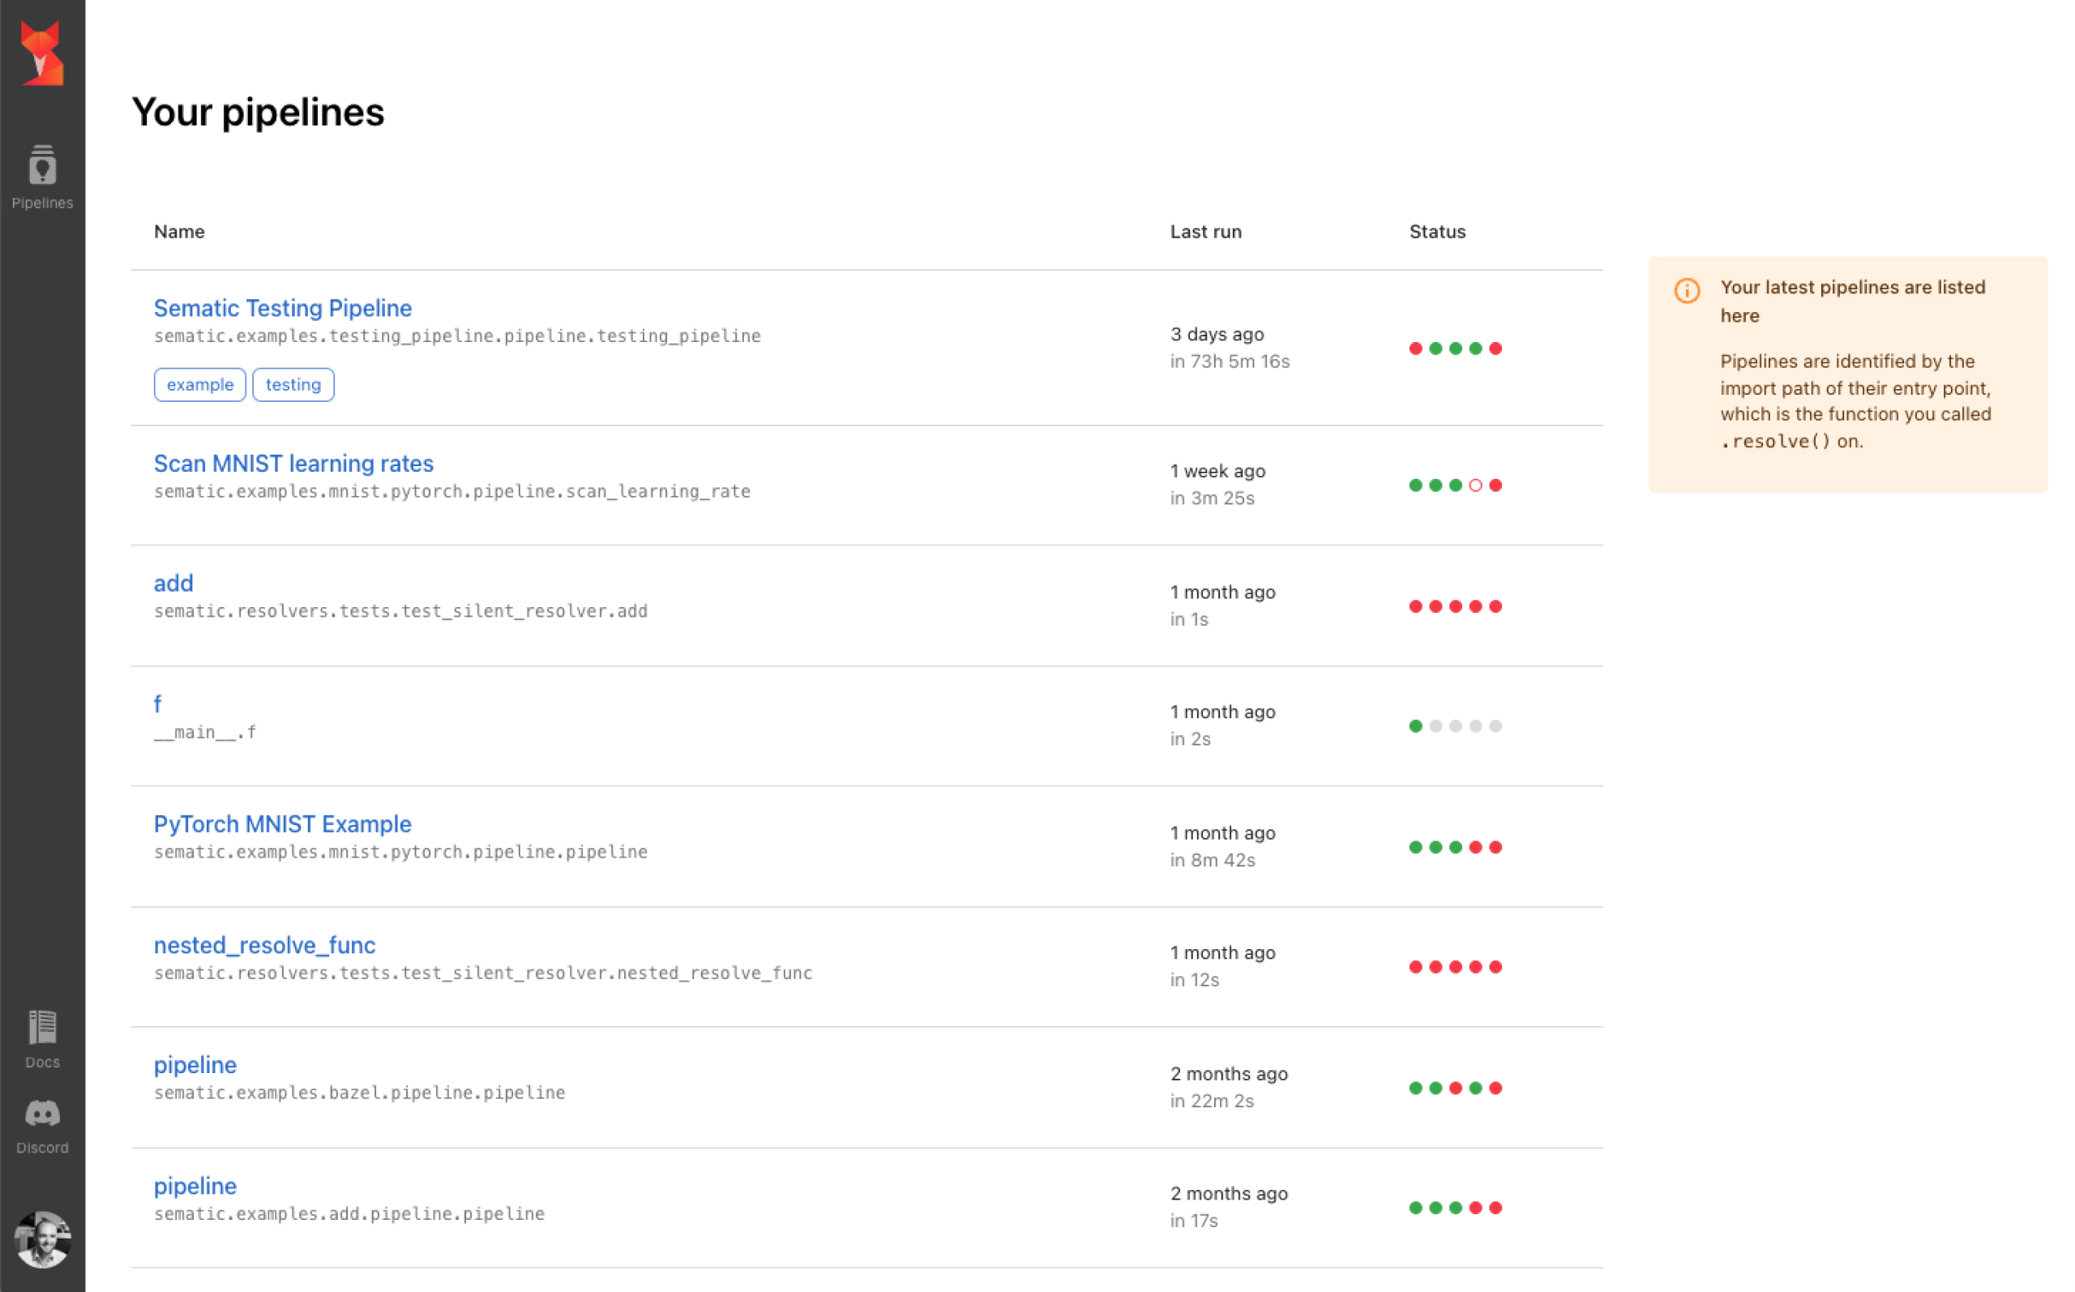This screenshot has height=1292, width=2075.
Task: Click the middle red dot in bazel pipeline row
Action: 1456,1088
